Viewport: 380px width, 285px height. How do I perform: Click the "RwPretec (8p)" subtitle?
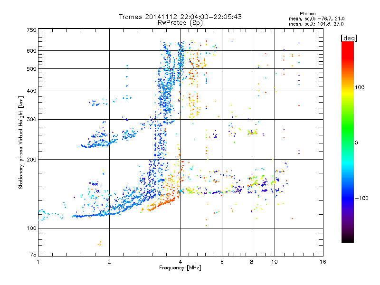click(180, 23)
